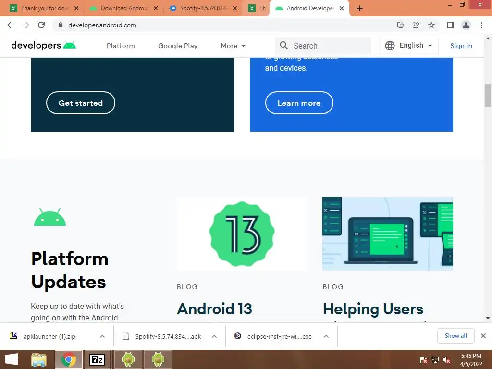This screenshot has width=492, height=369.
Task: Expand eclipse-inst exe download options
Action: point(326,336)
